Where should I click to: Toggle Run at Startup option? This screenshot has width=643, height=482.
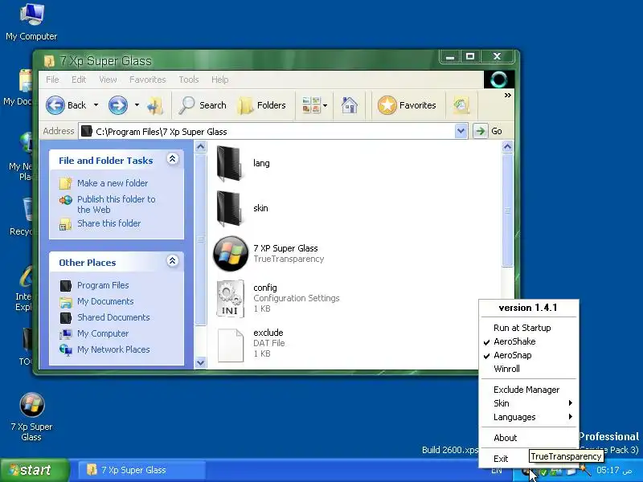529,328
